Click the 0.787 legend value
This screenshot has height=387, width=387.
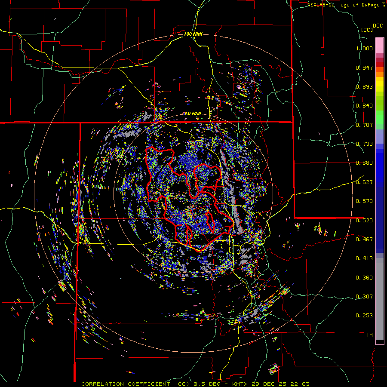[364, 125]
